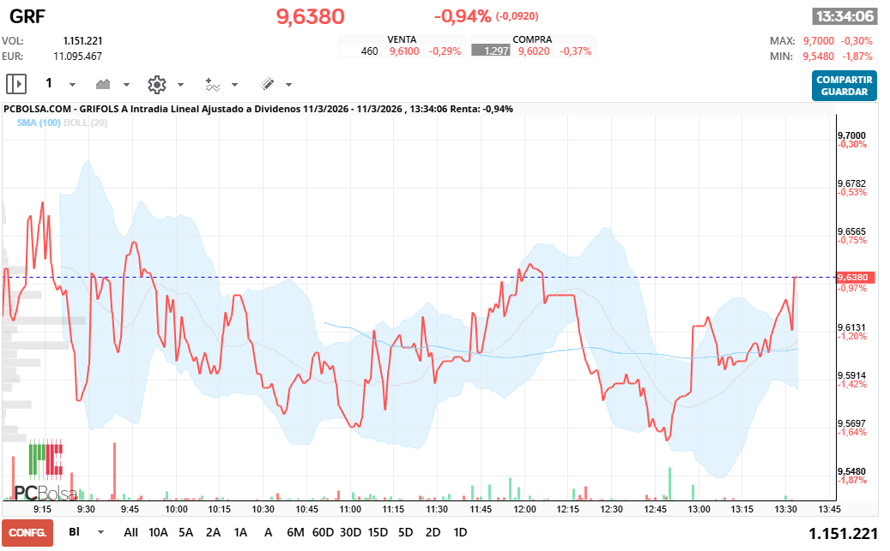
Task: Select the pencil drawing tool icon
Action: [x=267, y=84]
